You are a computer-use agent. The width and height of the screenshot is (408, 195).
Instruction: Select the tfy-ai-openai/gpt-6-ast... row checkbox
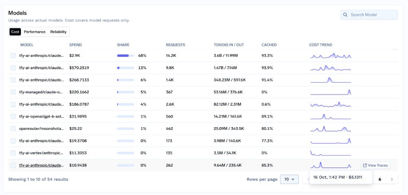[x=13, y=116]
